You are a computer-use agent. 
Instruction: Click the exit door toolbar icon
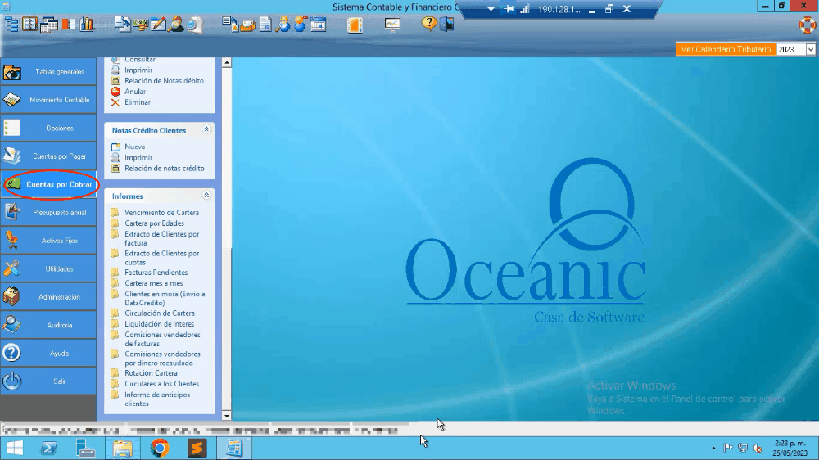446,25
